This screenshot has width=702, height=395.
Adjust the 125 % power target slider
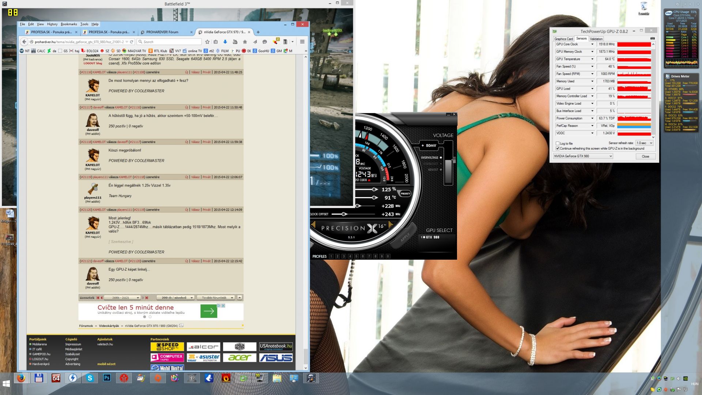pos(374,189)
